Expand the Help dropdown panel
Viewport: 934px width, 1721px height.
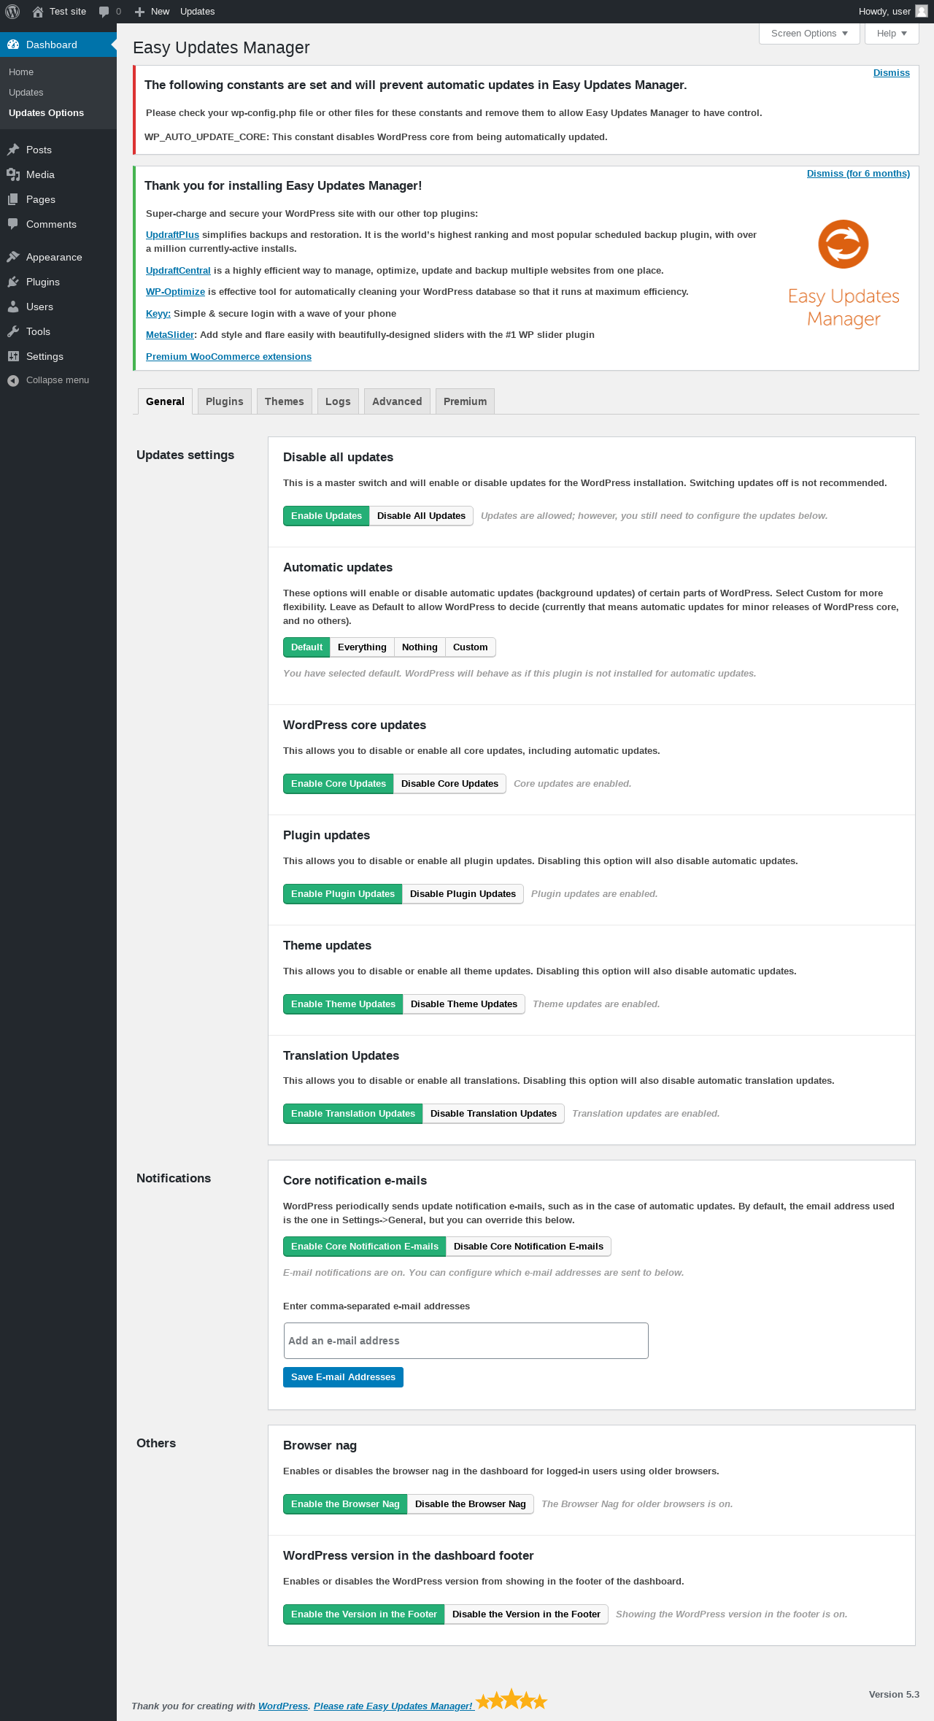tap(892, 34)
